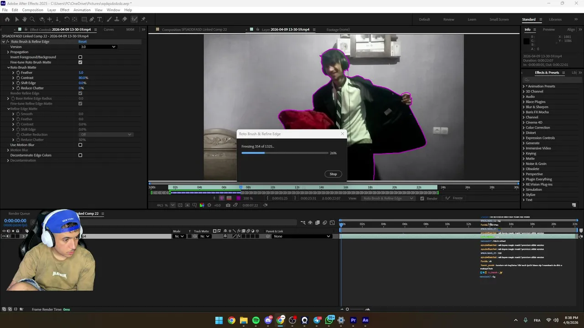Viewport: 584px width, 328px height.
Task: Click the snapshot camera icon in viewer
Action: (x=228, y=205)
